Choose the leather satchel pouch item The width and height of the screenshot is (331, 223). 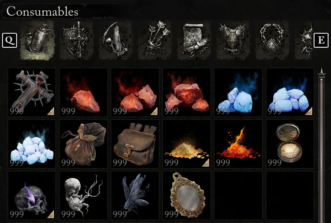(135, 144)
